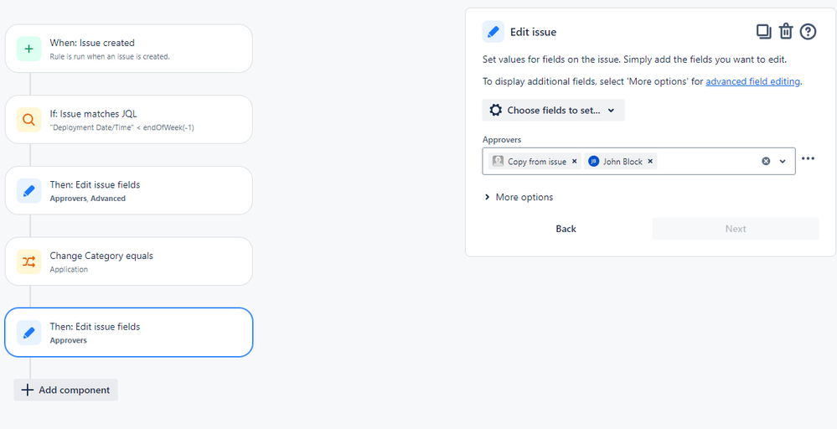This screenshot has height=429, width=837.
Task: Click the pencil icon in Edit issue header
Action: click(493, 32)
